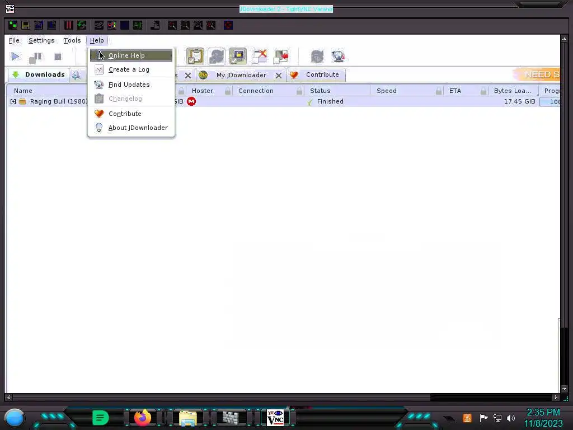Click Contribute in the Help menu

[x=131, y=114]
